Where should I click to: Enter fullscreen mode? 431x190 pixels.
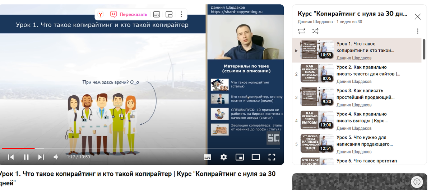click(x=272, y=157)
